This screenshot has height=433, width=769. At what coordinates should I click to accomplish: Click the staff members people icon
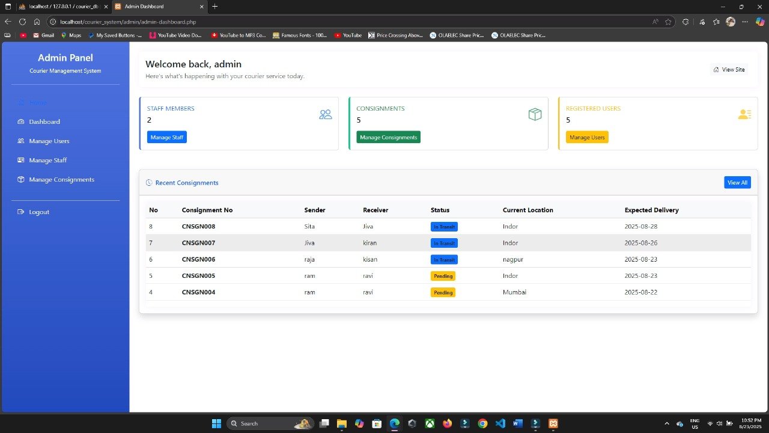pos(325,114)
